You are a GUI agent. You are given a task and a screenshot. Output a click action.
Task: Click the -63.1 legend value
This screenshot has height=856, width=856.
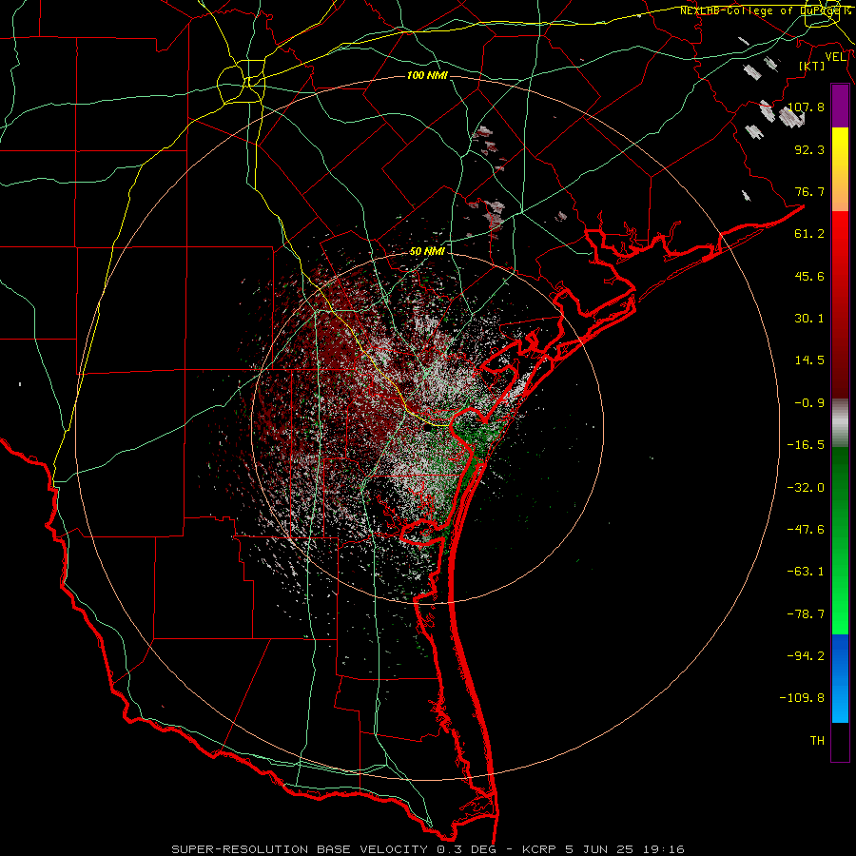pyautogui.click(x=806, y=572)
